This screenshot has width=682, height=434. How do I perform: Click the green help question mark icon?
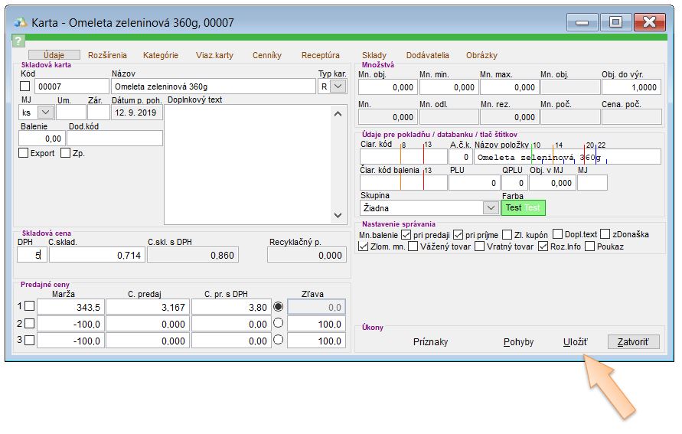(x=18, y=41)
